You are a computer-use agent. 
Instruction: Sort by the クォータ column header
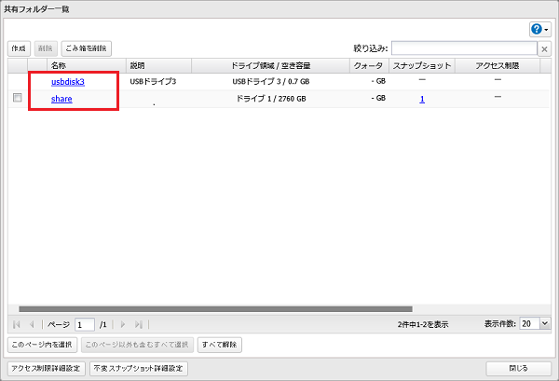coord(369,65)
